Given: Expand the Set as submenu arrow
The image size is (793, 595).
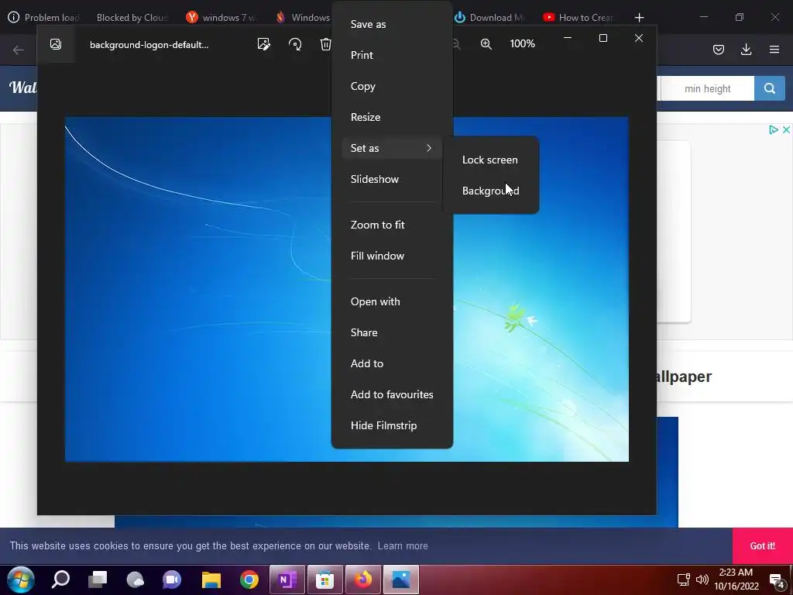Looking at the screenshot, I should [429, 148].
